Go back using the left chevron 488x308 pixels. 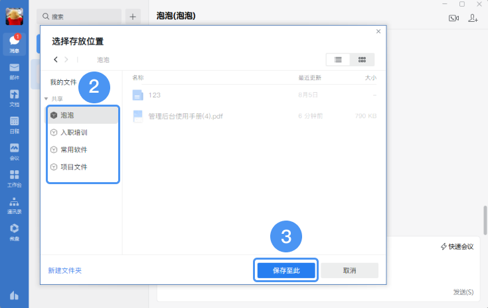coord(56,60)
